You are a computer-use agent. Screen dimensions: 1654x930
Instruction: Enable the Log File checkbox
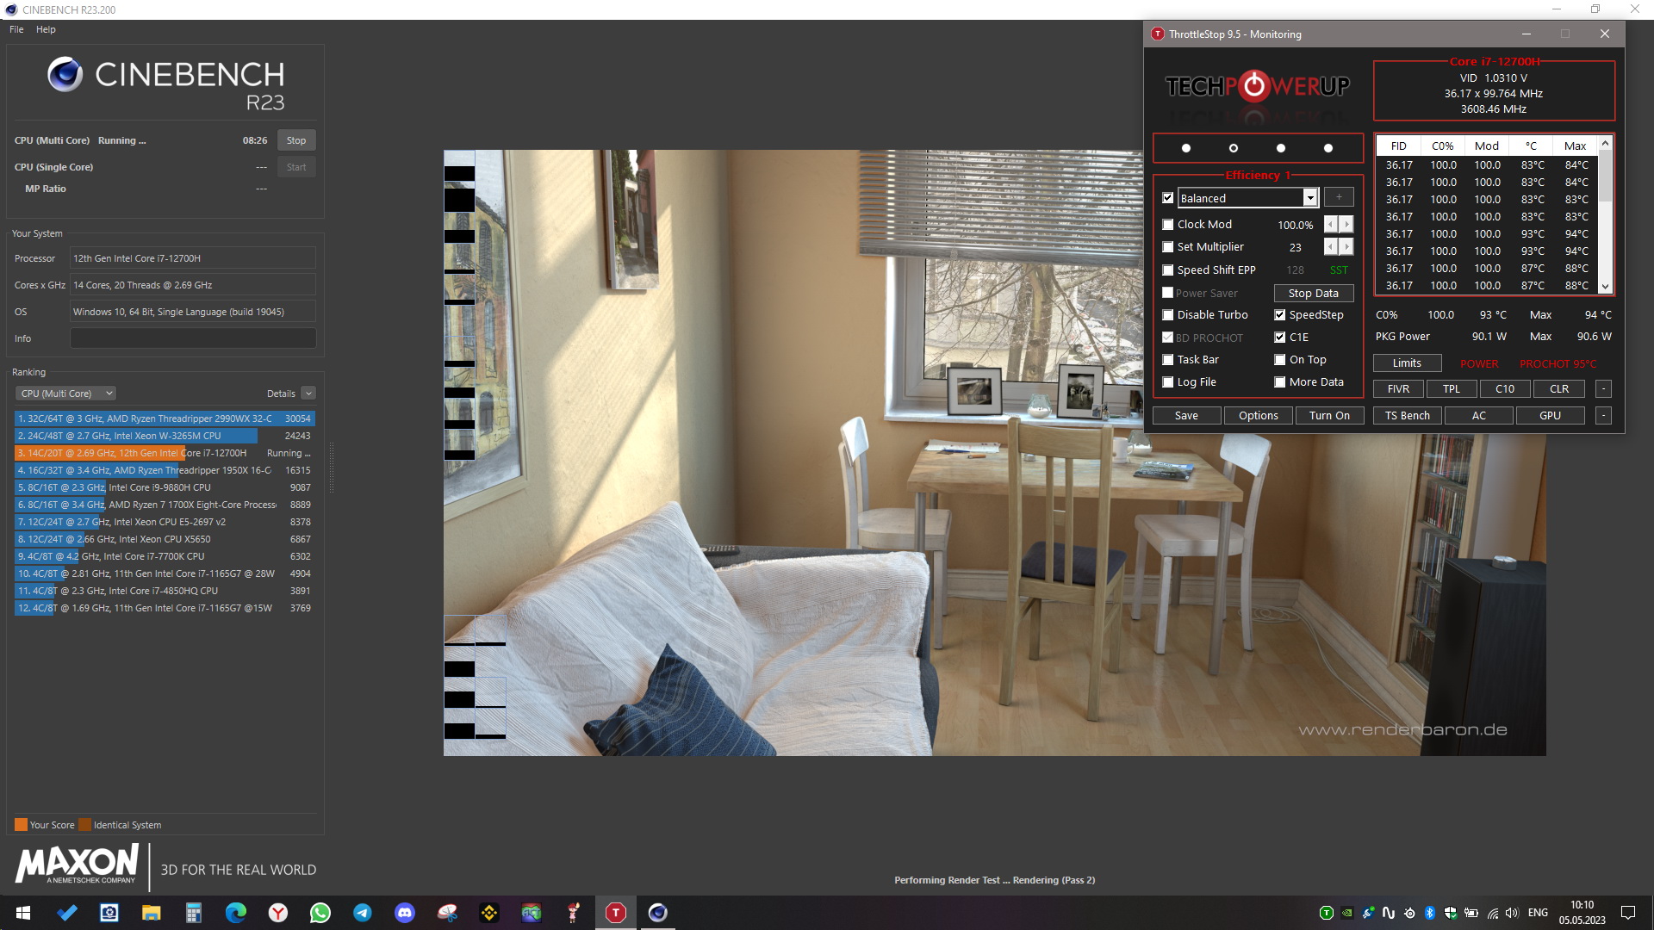coord(1168,382)
